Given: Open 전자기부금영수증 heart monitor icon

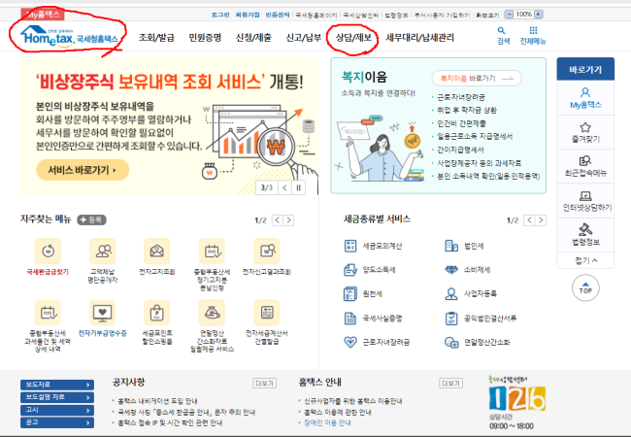Looking at the screenshot, I should [103, 313].
